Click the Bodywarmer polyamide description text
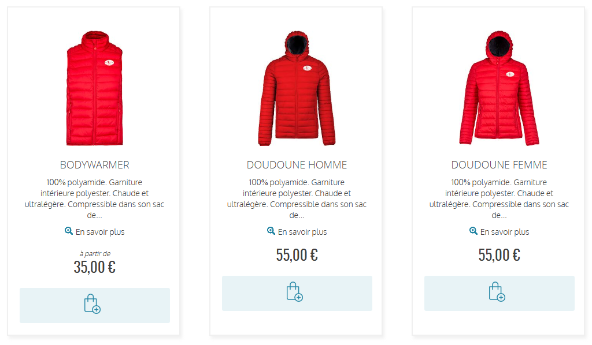592x345 pixels. pos(95,199)
